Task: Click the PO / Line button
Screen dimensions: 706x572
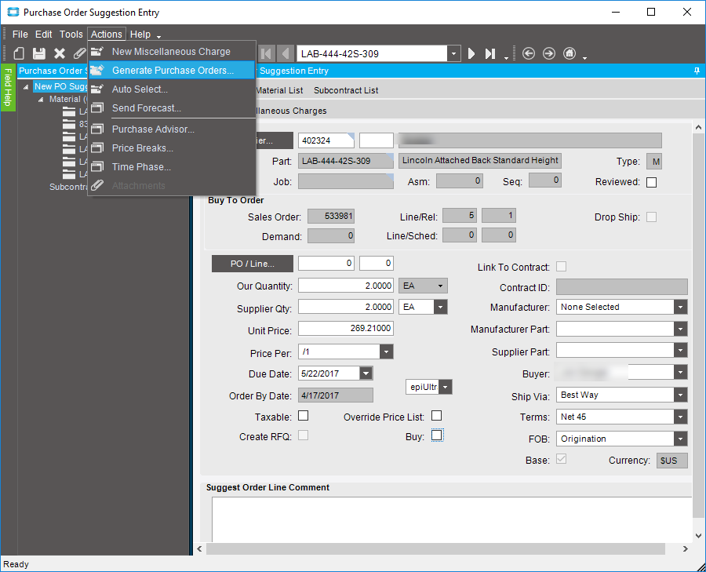Action: coord(252,263)
